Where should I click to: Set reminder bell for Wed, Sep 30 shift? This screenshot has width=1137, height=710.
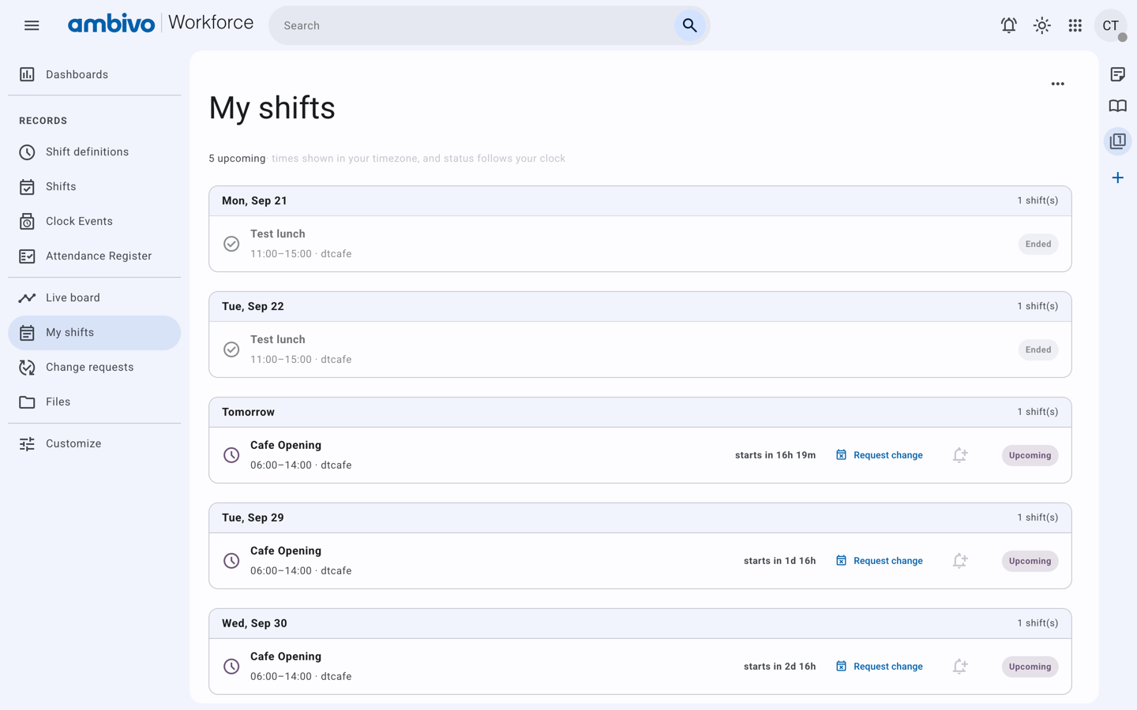tap(959, 667)
